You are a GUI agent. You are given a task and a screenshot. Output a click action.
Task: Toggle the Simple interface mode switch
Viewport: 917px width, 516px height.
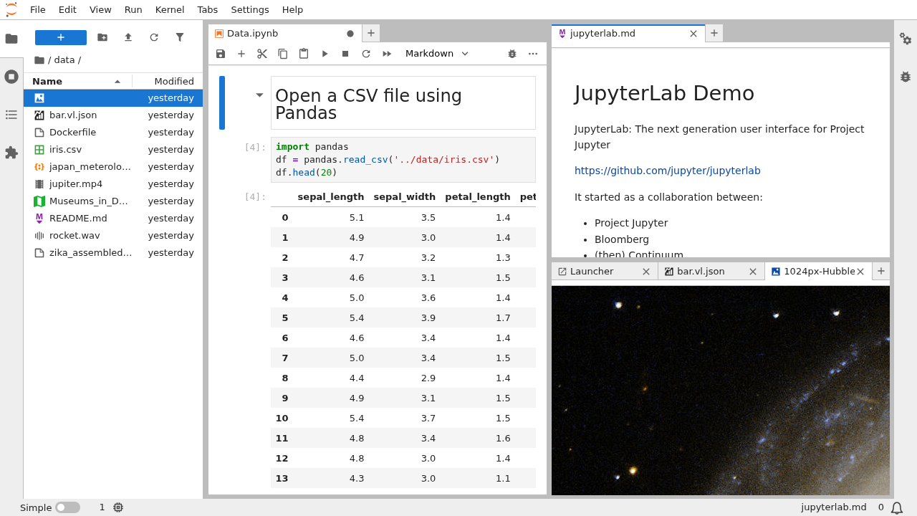[68, 507]
